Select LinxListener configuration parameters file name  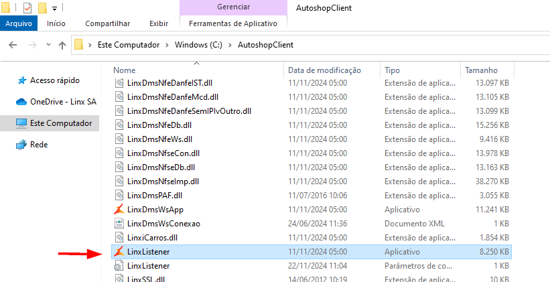point(148,266)
